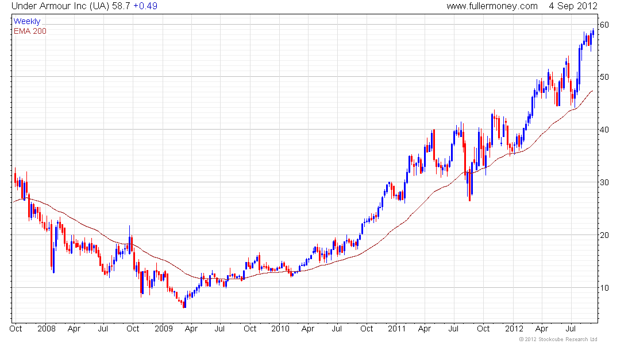This screenshot has height=344, width=632.
Task: Click the first 'Oct' label at axis start
Action: click(x=16, y=329)
